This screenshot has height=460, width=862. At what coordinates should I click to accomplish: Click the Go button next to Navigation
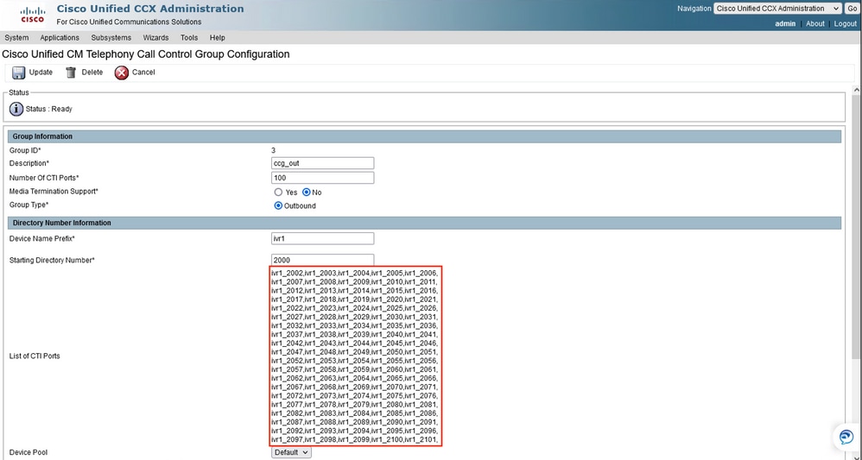852,9
